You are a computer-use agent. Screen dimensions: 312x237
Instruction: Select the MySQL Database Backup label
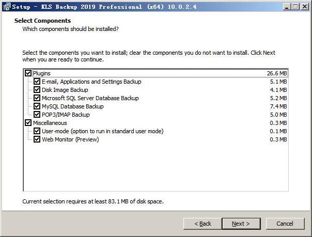pos(73,106)
